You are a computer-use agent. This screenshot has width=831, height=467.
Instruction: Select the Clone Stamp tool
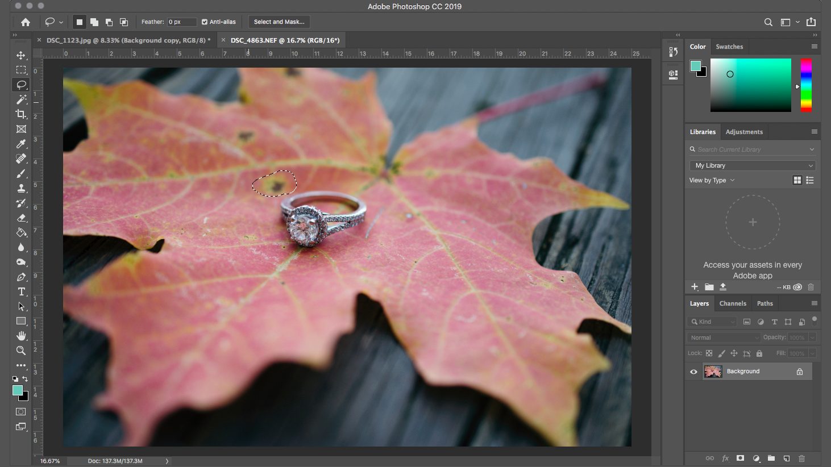[x=21, y=188]
